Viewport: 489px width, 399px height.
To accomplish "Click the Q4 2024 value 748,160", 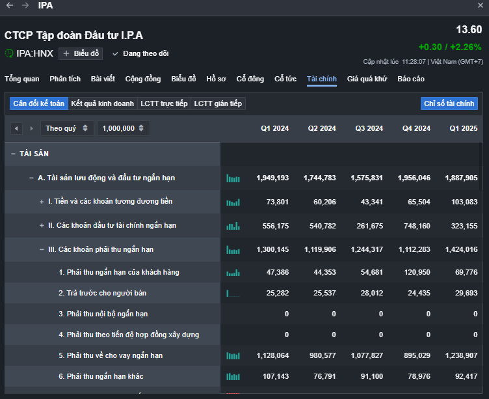I will point(417,226).
